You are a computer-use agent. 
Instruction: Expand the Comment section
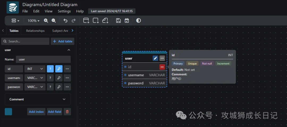(x=38, y=99)
